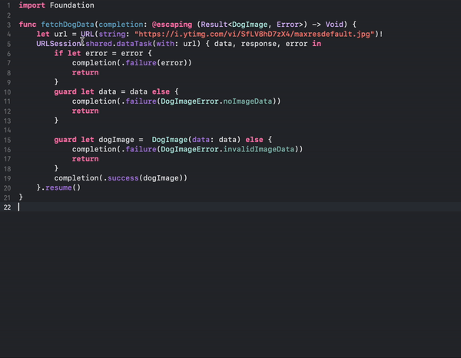Click 'dogImage' constant on line 15
Viewport: 461px width, 358px height.
117,140
